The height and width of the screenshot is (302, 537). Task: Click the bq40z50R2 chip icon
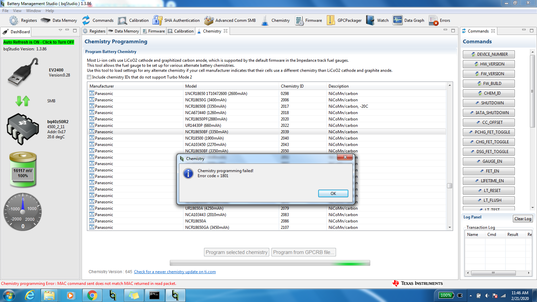pos(23,129)
